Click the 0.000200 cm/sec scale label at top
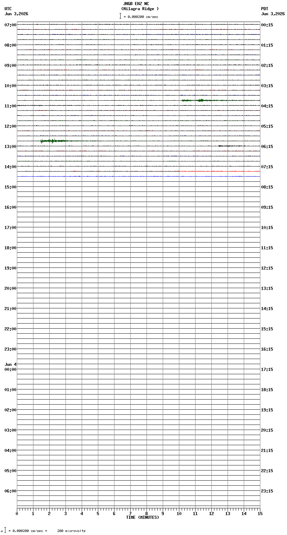Viewport: 287px width, 535px height. 141,17
